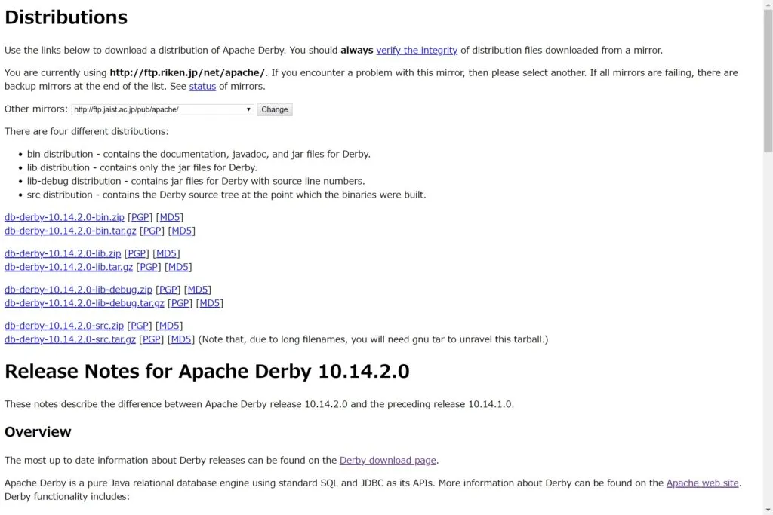The height and width of the screenshot is (515, 773).
Task: Open PGP signature for src.tar.gz
Action: [151, 339]
